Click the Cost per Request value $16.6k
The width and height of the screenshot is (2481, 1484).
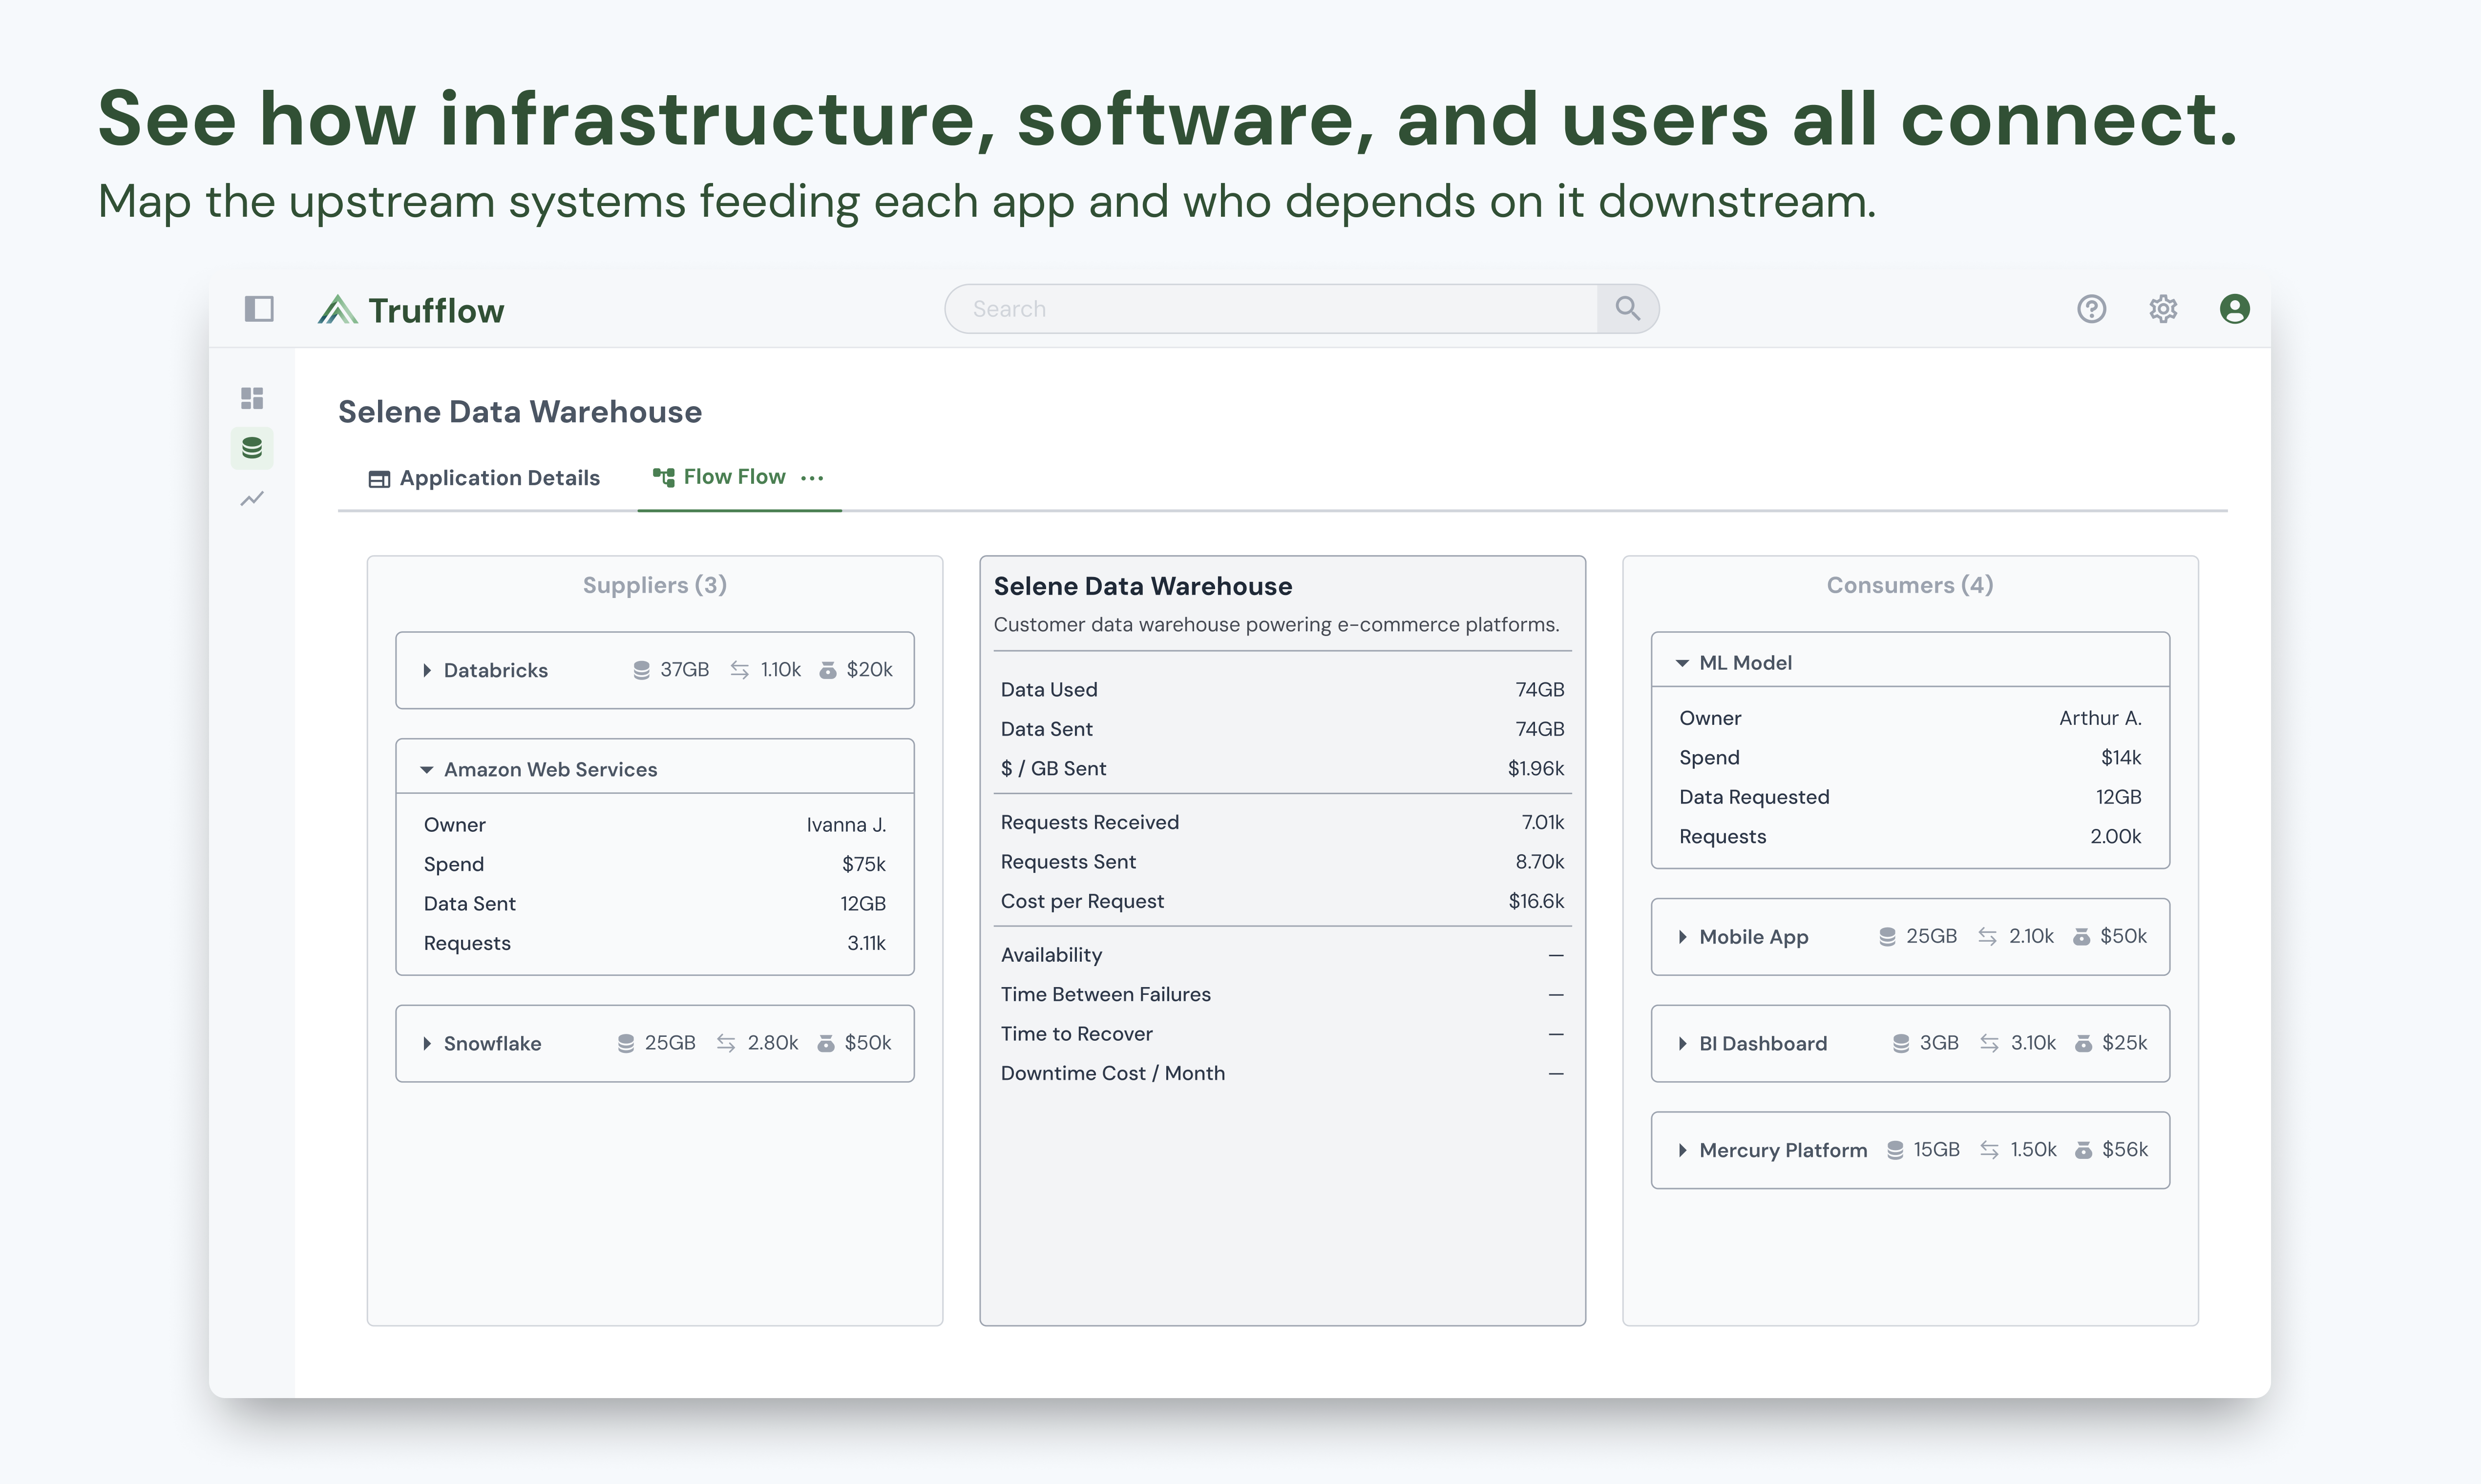pyautogui.click(x=1535, y=901)
